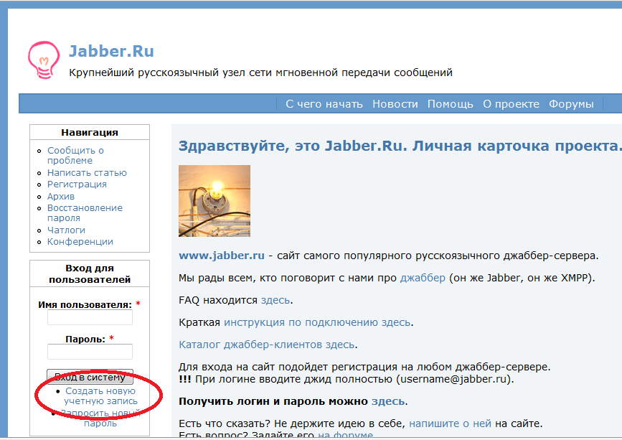The height and width of the screenshot is (440, 622).
Task: Open the FAQ "здесь" link
Action: 275,300
